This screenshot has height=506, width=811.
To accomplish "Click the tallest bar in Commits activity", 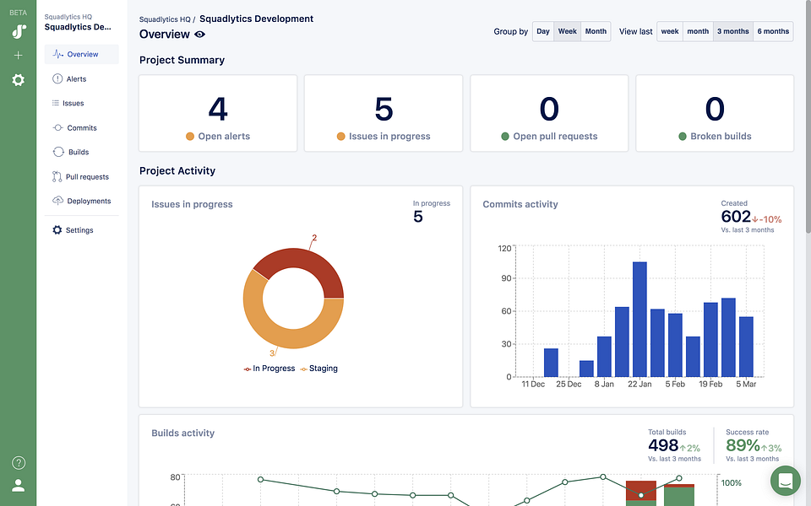I will click(x=640, y=319).
